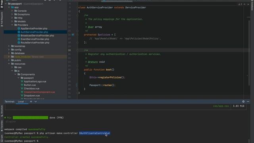Click ServiceProvider parent class name
254x143 pixels.
(x=135, y=8)
